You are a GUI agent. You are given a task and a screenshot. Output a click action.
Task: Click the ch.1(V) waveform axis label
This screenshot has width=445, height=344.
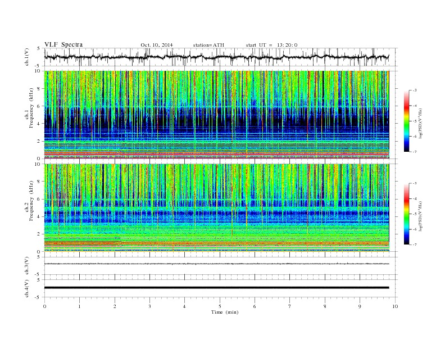[x=26, y=57]
